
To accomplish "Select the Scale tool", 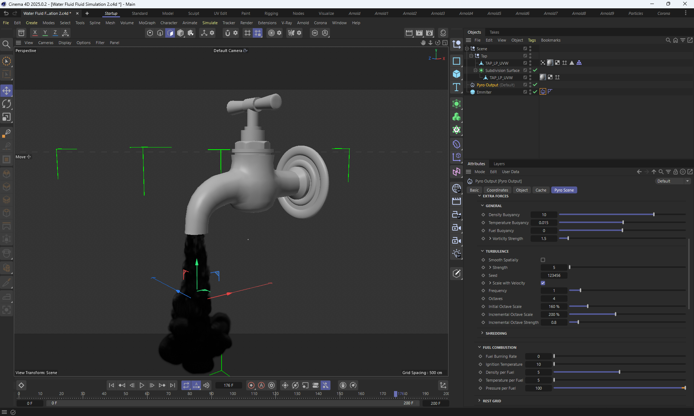I will pyautogui.click(x=7, y=117).
